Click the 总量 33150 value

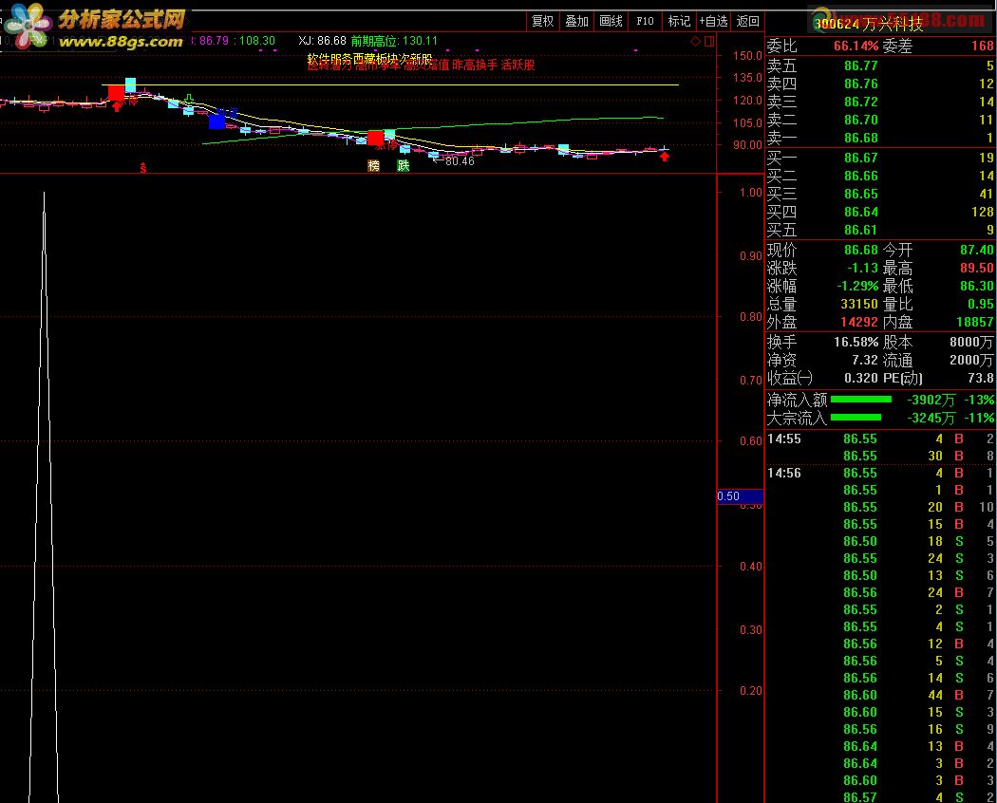coord(859,304)
